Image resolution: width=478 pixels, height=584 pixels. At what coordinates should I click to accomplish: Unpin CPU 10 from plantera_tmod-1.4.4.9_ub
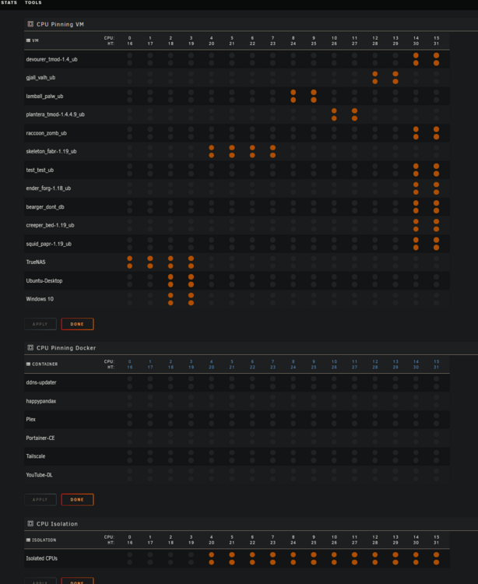click(334, 111)
